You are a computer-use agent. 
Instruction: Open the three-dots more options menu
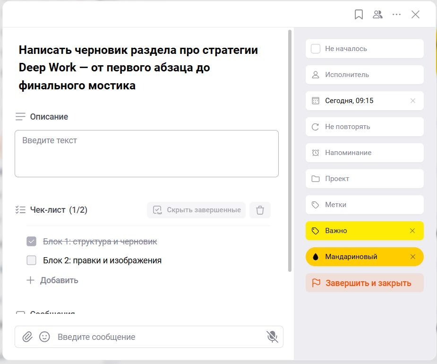pyautogui.click(x=396, y=15)
